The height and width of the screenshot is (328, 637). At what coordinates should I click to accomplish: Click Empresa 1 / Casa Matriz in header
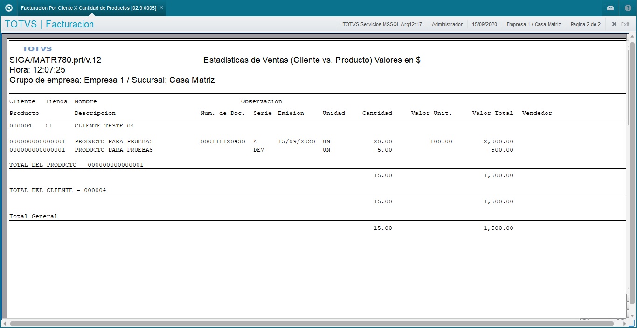pos(534,24)
